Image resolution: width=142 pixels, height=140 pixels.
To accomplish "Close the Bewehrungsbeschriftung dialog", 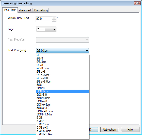I will pos(137,3).
